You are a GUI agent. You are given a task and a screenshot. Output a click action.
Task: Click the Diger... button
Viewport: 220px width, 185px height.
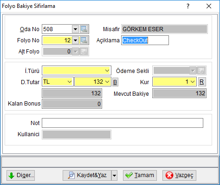[x=20, y=176]
